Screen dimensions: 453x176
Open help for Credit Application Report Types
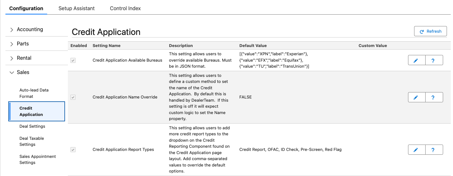pos(434,150)
